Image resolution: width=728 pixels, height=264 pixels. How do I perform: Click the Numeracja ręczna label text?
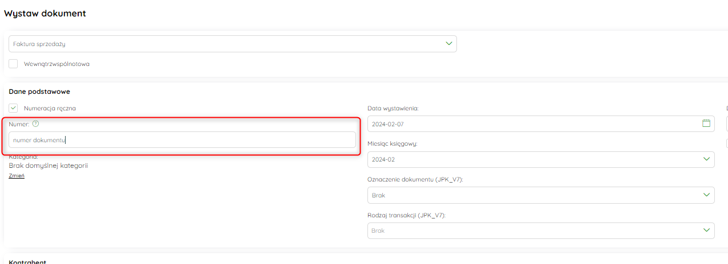(50, 108)
